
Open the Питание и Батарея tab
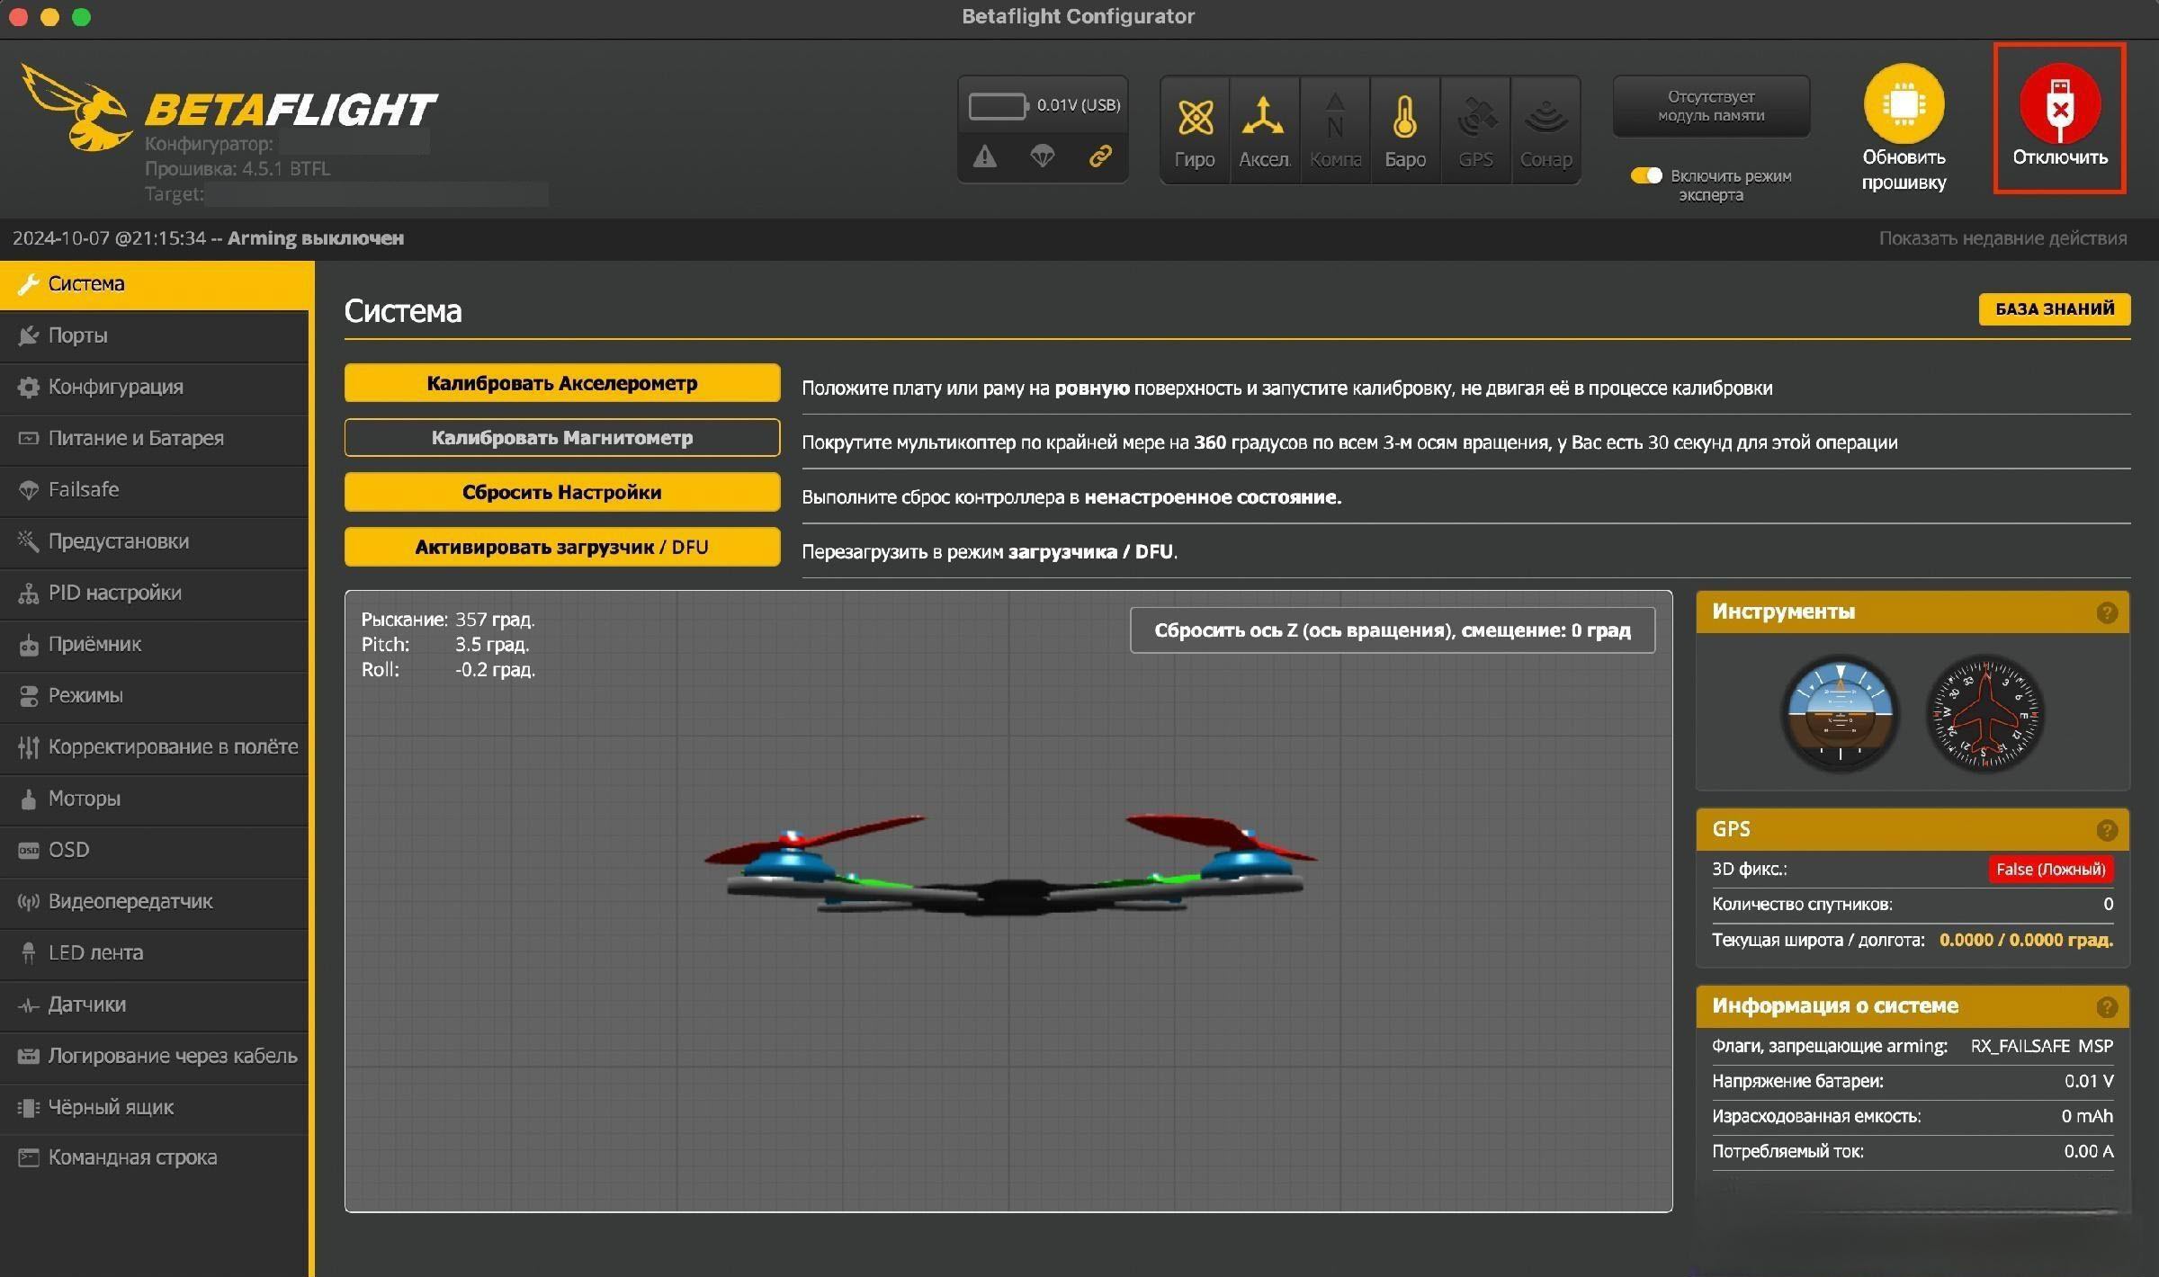155,438
